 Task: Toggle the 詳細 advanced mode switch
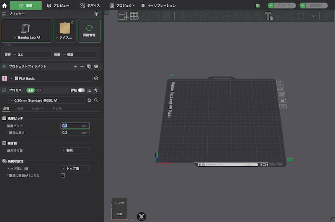(x=81, y=90)
